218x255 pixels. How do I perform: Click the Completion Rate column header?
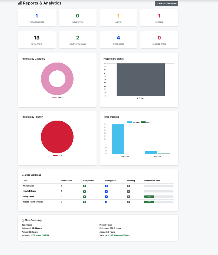coord(152,181)
